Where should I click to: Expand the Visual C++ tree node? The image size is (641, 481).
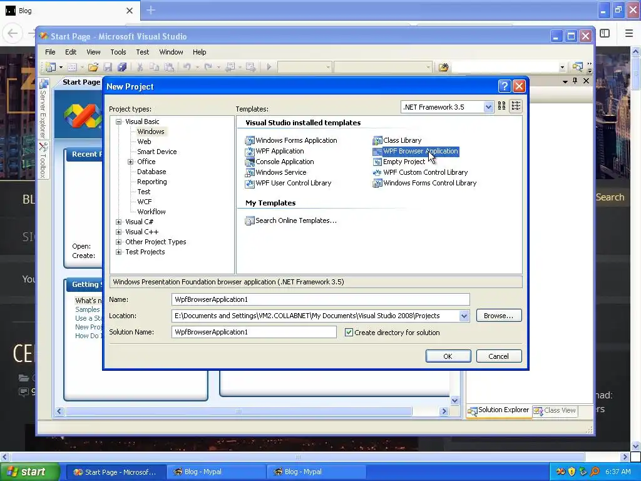coord(118,232)
